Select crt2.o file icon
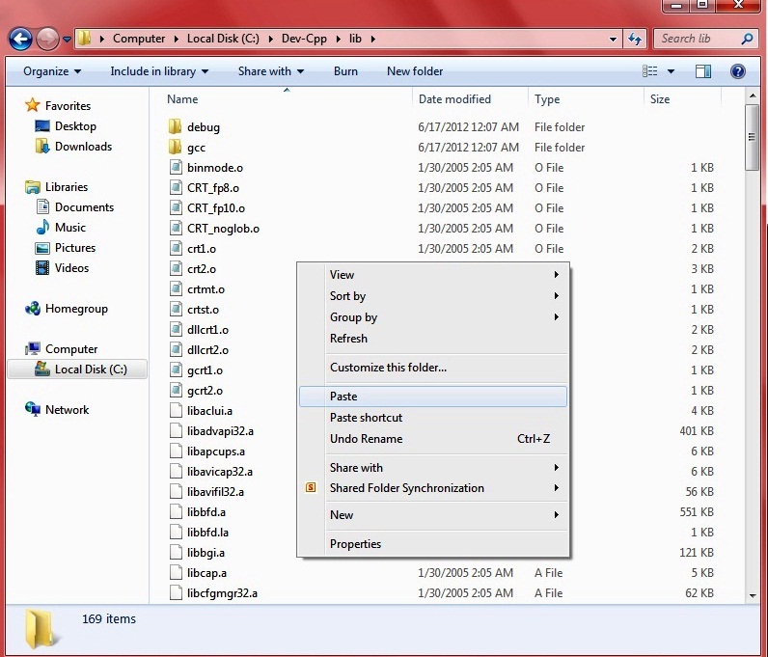Viewport: 768px width, 657px height. click(176, 269)
